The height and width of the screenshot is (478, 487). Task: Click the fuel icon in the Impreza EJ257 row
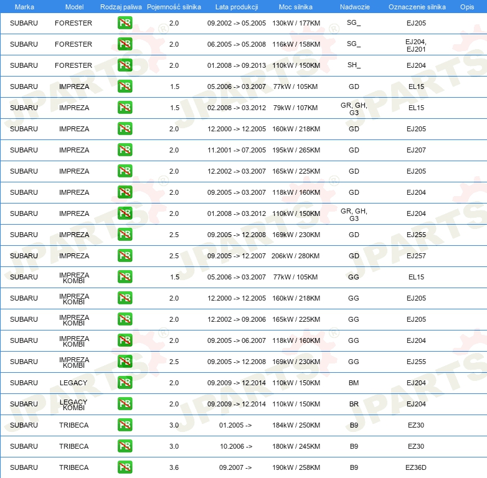tap(125, 256)
